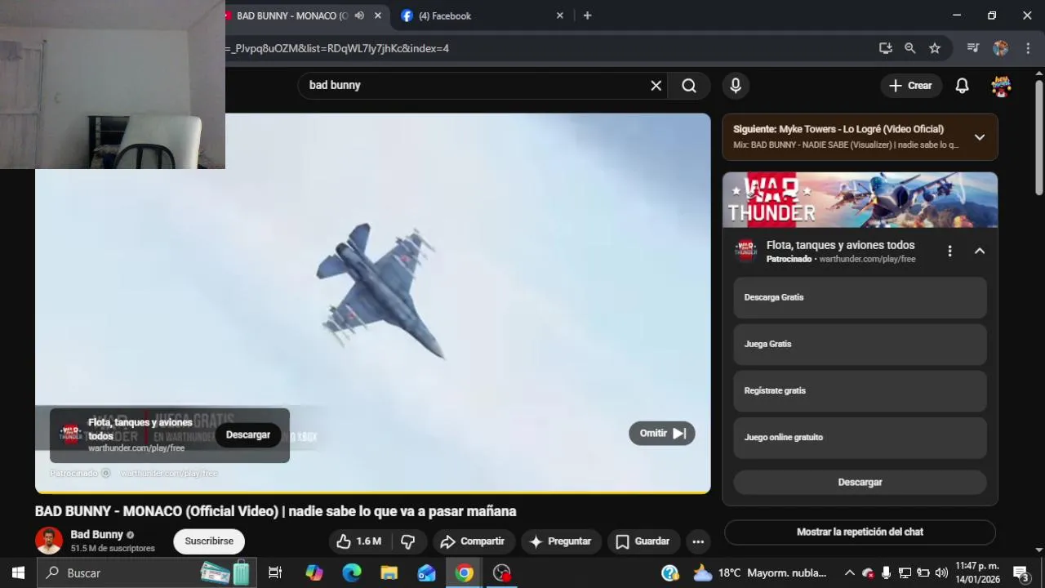Click Descargar below the ad link list
Viewport: 1045px width, 588px height.
tap(860, 482)
